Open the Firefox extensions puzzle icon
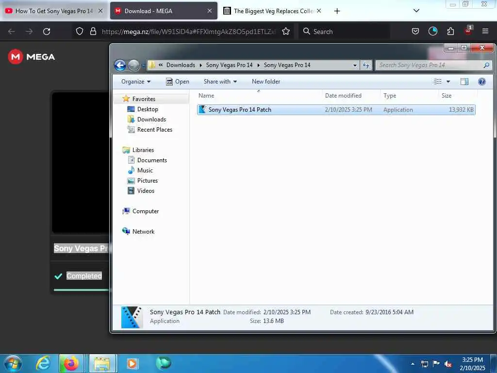 pyautogui.click(x=450, y=31)
